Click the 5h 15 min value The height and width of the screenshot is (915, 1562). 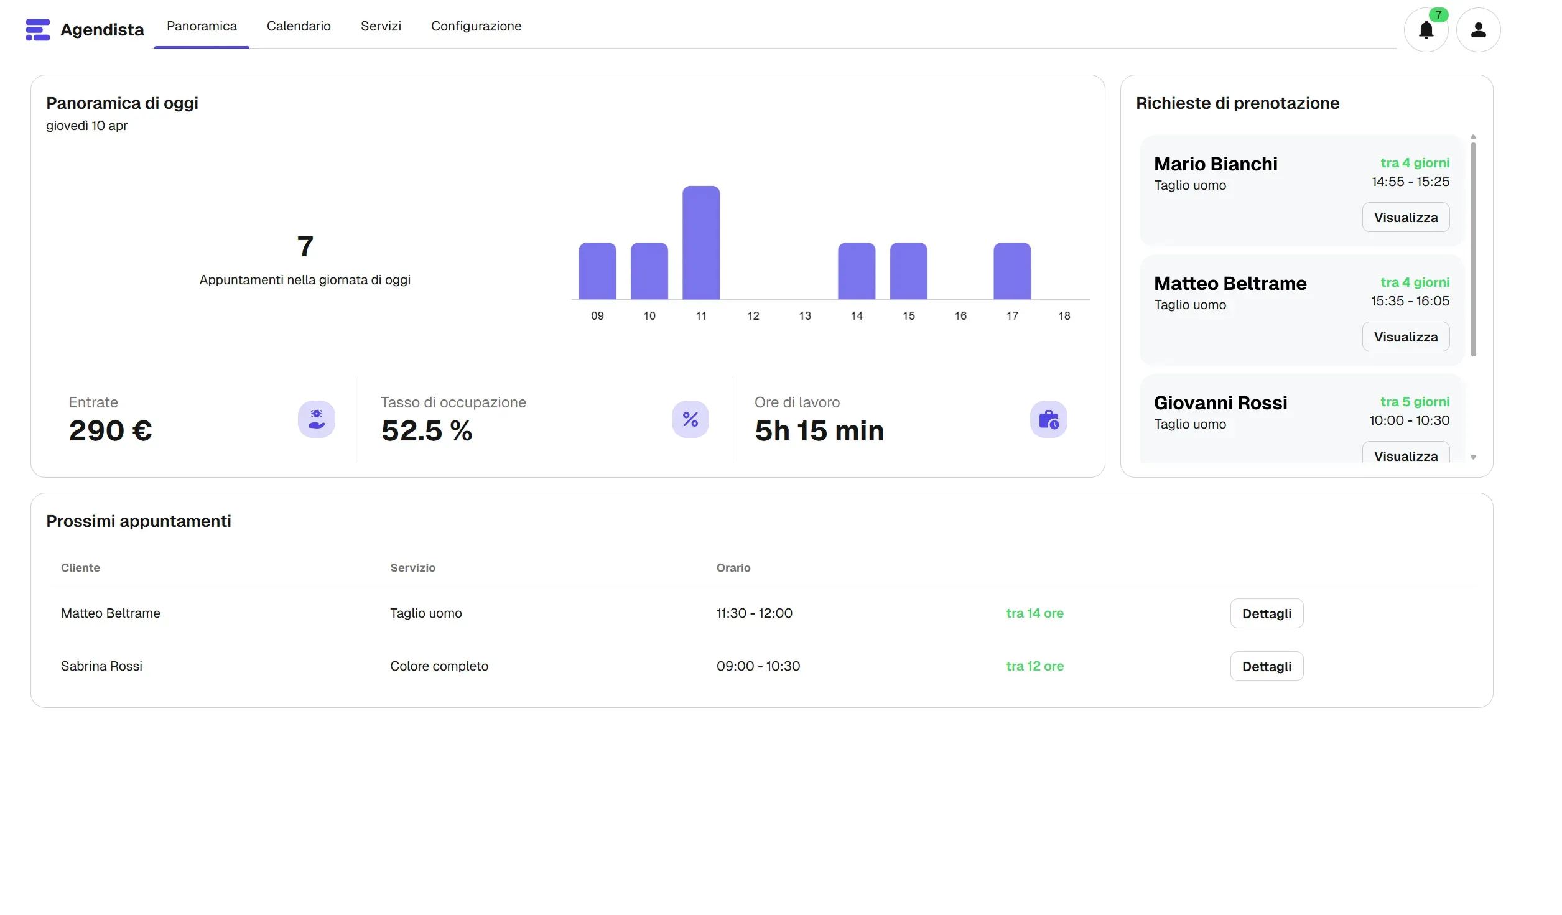pyautogui.click(x=819, y=431)
